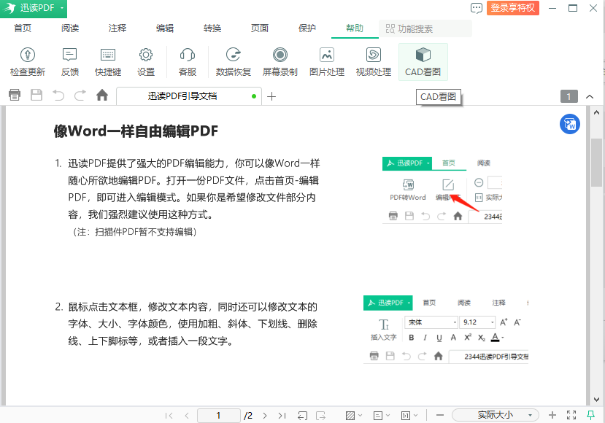Click the save disk icon
This screenshot has width=605, height=423.
pyautogui.click(x=36, y=95)
